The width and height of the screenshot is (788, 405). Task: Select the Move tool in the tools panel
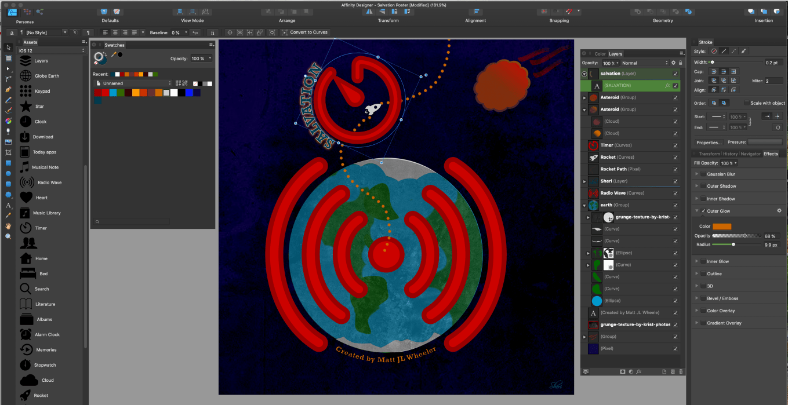(x=8, y=48)
